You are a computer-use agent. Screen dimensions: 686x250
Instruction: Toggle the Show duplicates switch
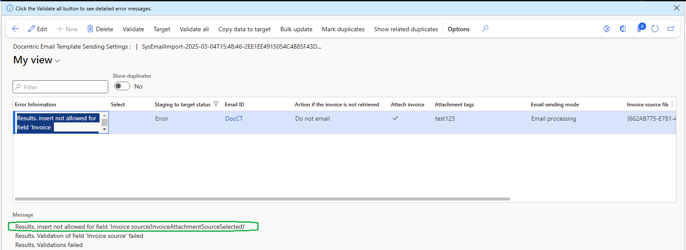[122, 86]
